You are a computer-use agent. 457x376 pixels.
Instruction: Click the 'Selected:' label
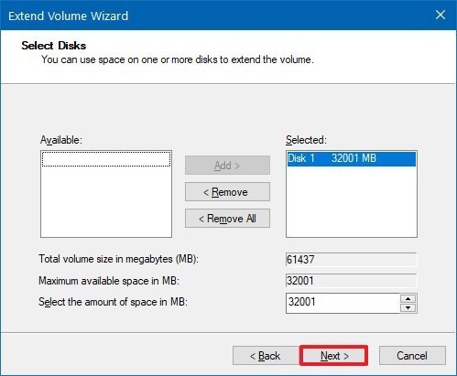306,140
